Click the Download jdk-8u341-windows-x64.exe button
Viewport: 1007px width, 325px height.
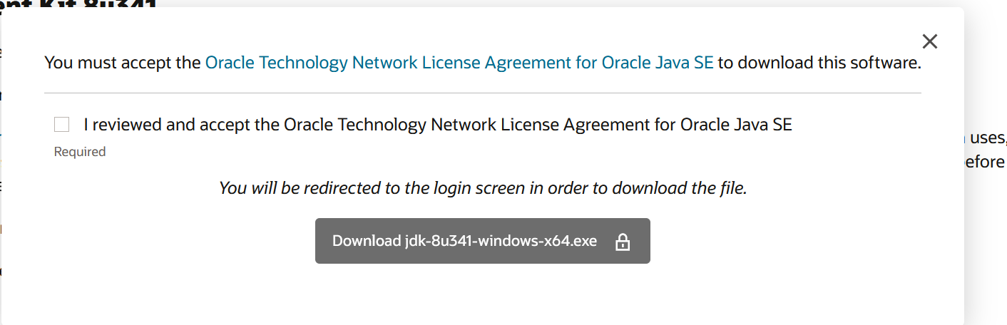[x=483, y=241]
